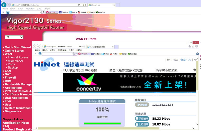
Task: Open the Application Note support link
Action: tap(16, 123)
